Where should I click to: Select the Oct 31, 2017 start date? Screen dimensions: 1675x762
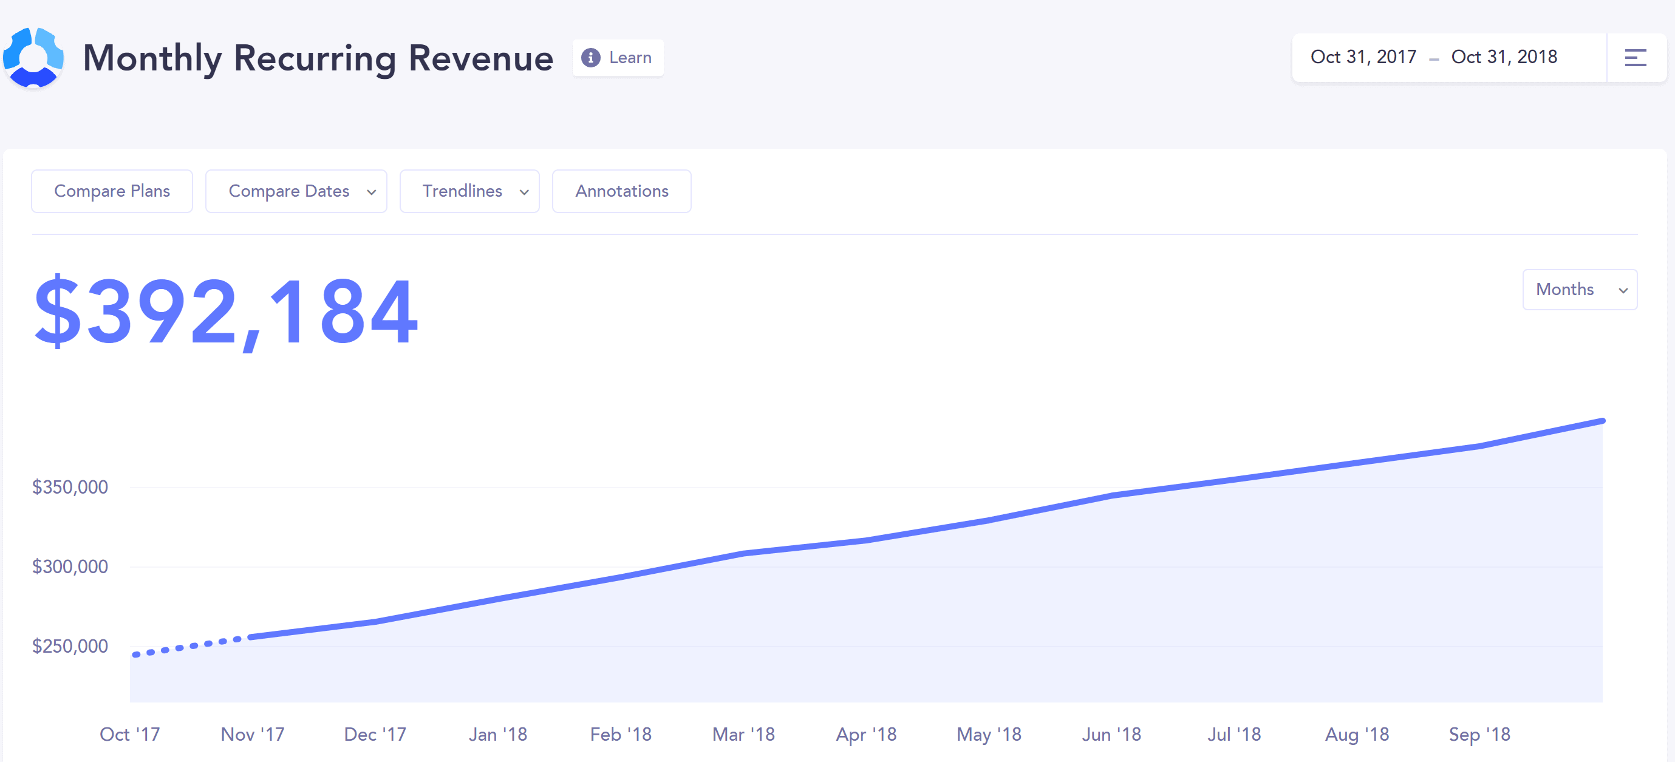[1363, 57]
